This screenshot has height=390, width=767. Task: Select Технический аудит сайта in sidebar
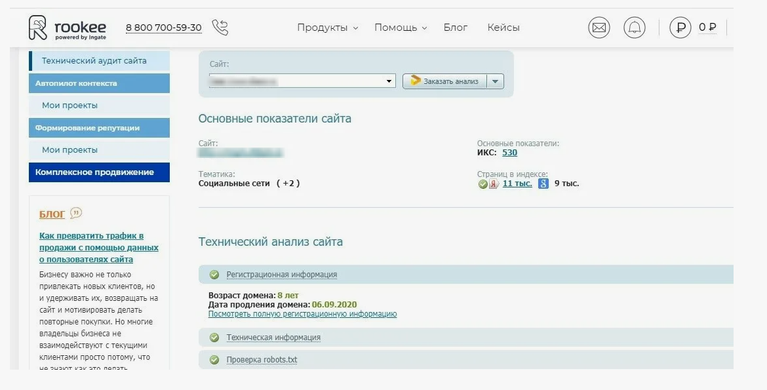(94, 61)
